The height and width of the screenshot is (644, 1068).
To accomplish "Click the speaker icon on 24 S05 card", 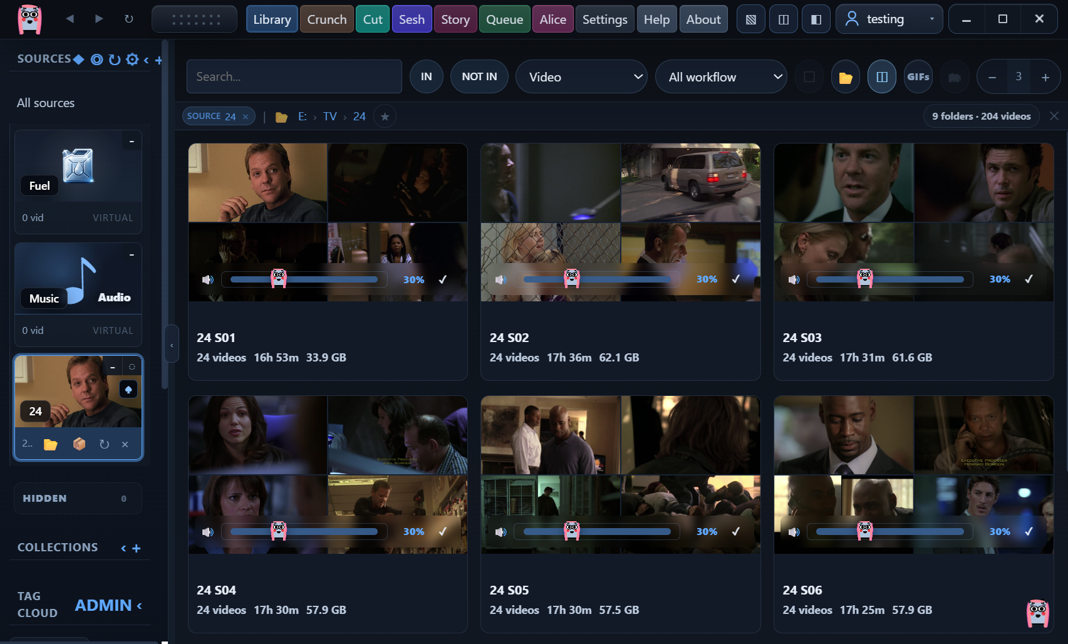I will [501, 532].
